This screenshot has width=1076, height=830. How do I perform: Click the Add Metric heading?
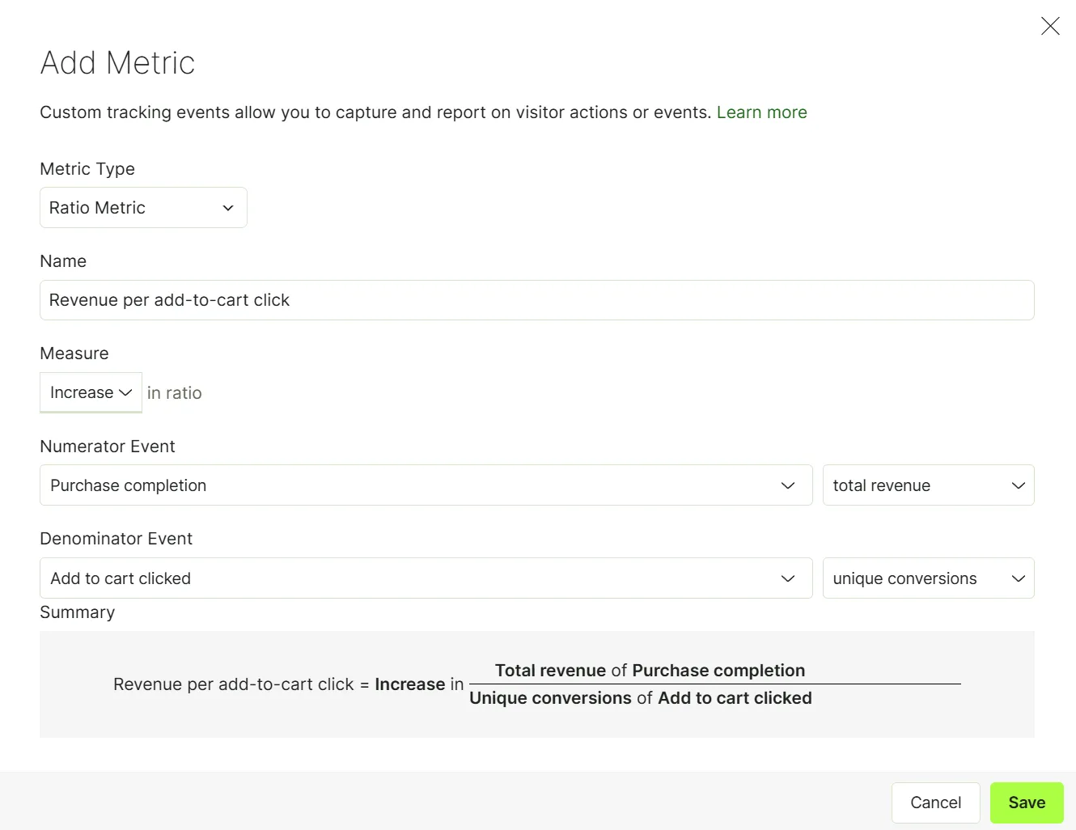point(117,63)
